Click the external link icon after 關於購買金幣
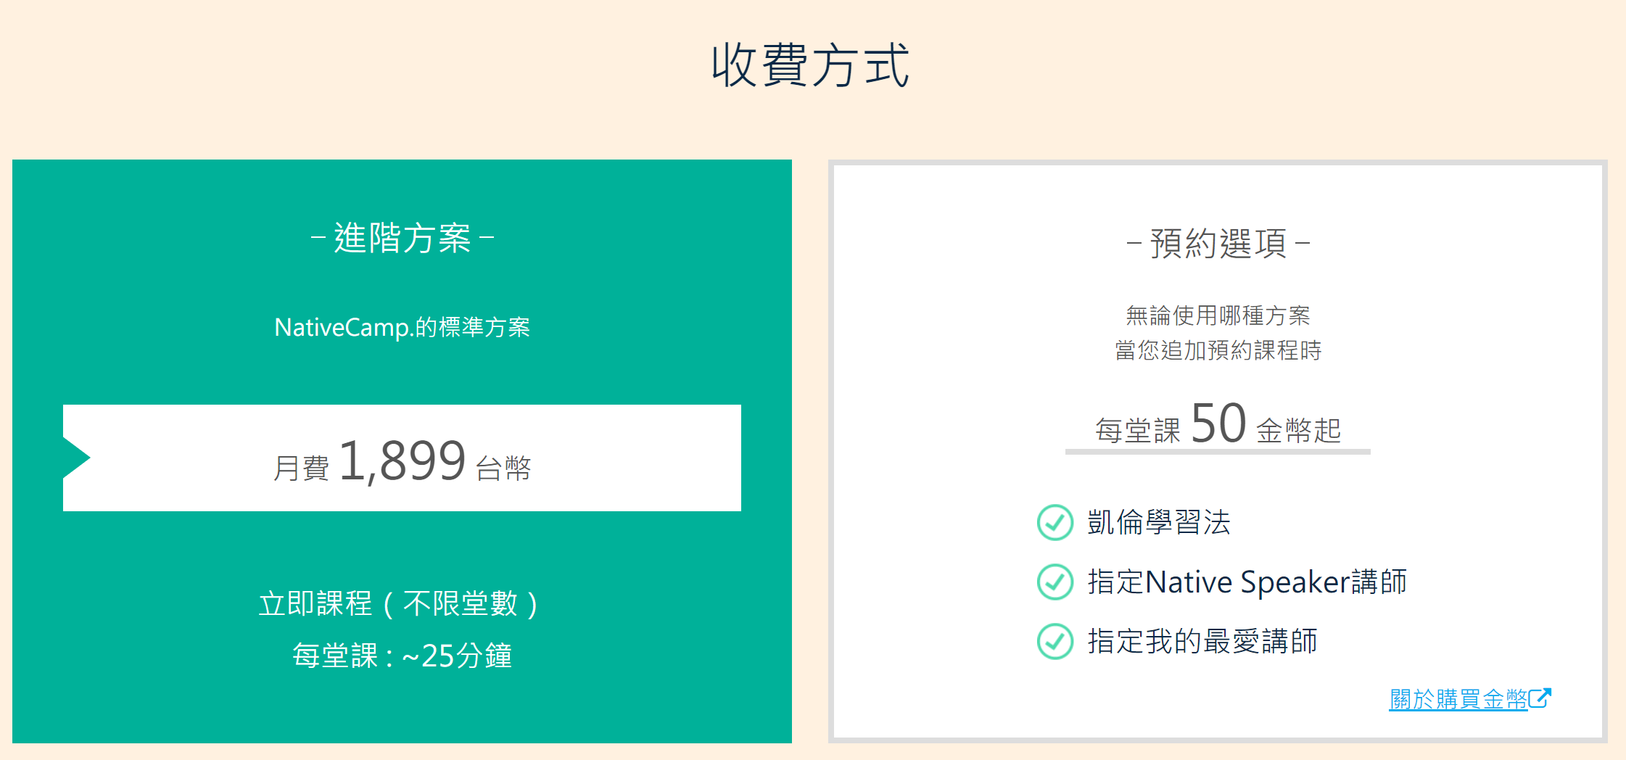Viewport: 1626px width, 760px height. (1540, 698)
